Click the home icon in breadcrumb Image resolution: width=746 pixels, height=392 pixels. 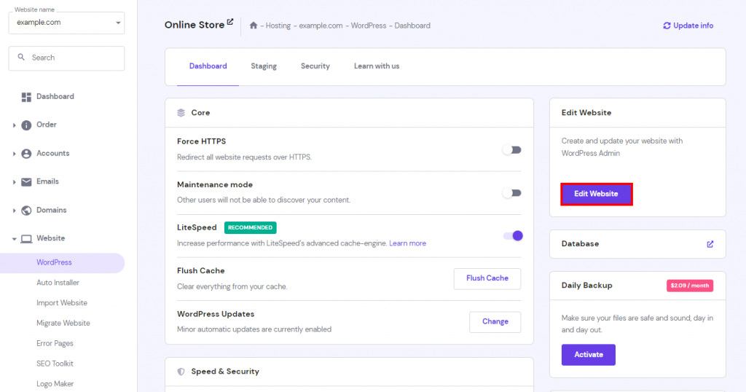tap(254, 26)
